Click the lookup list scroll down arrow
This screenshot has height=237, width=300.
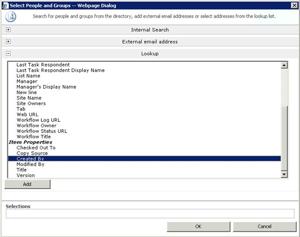(284, 174)
